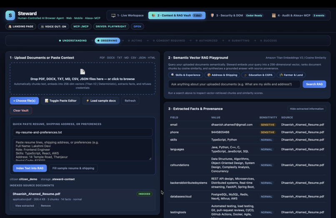Viewport: 336px width, 218px height.
Task: Click the csfoundations field cell
Action: click(x=180, y=165)
